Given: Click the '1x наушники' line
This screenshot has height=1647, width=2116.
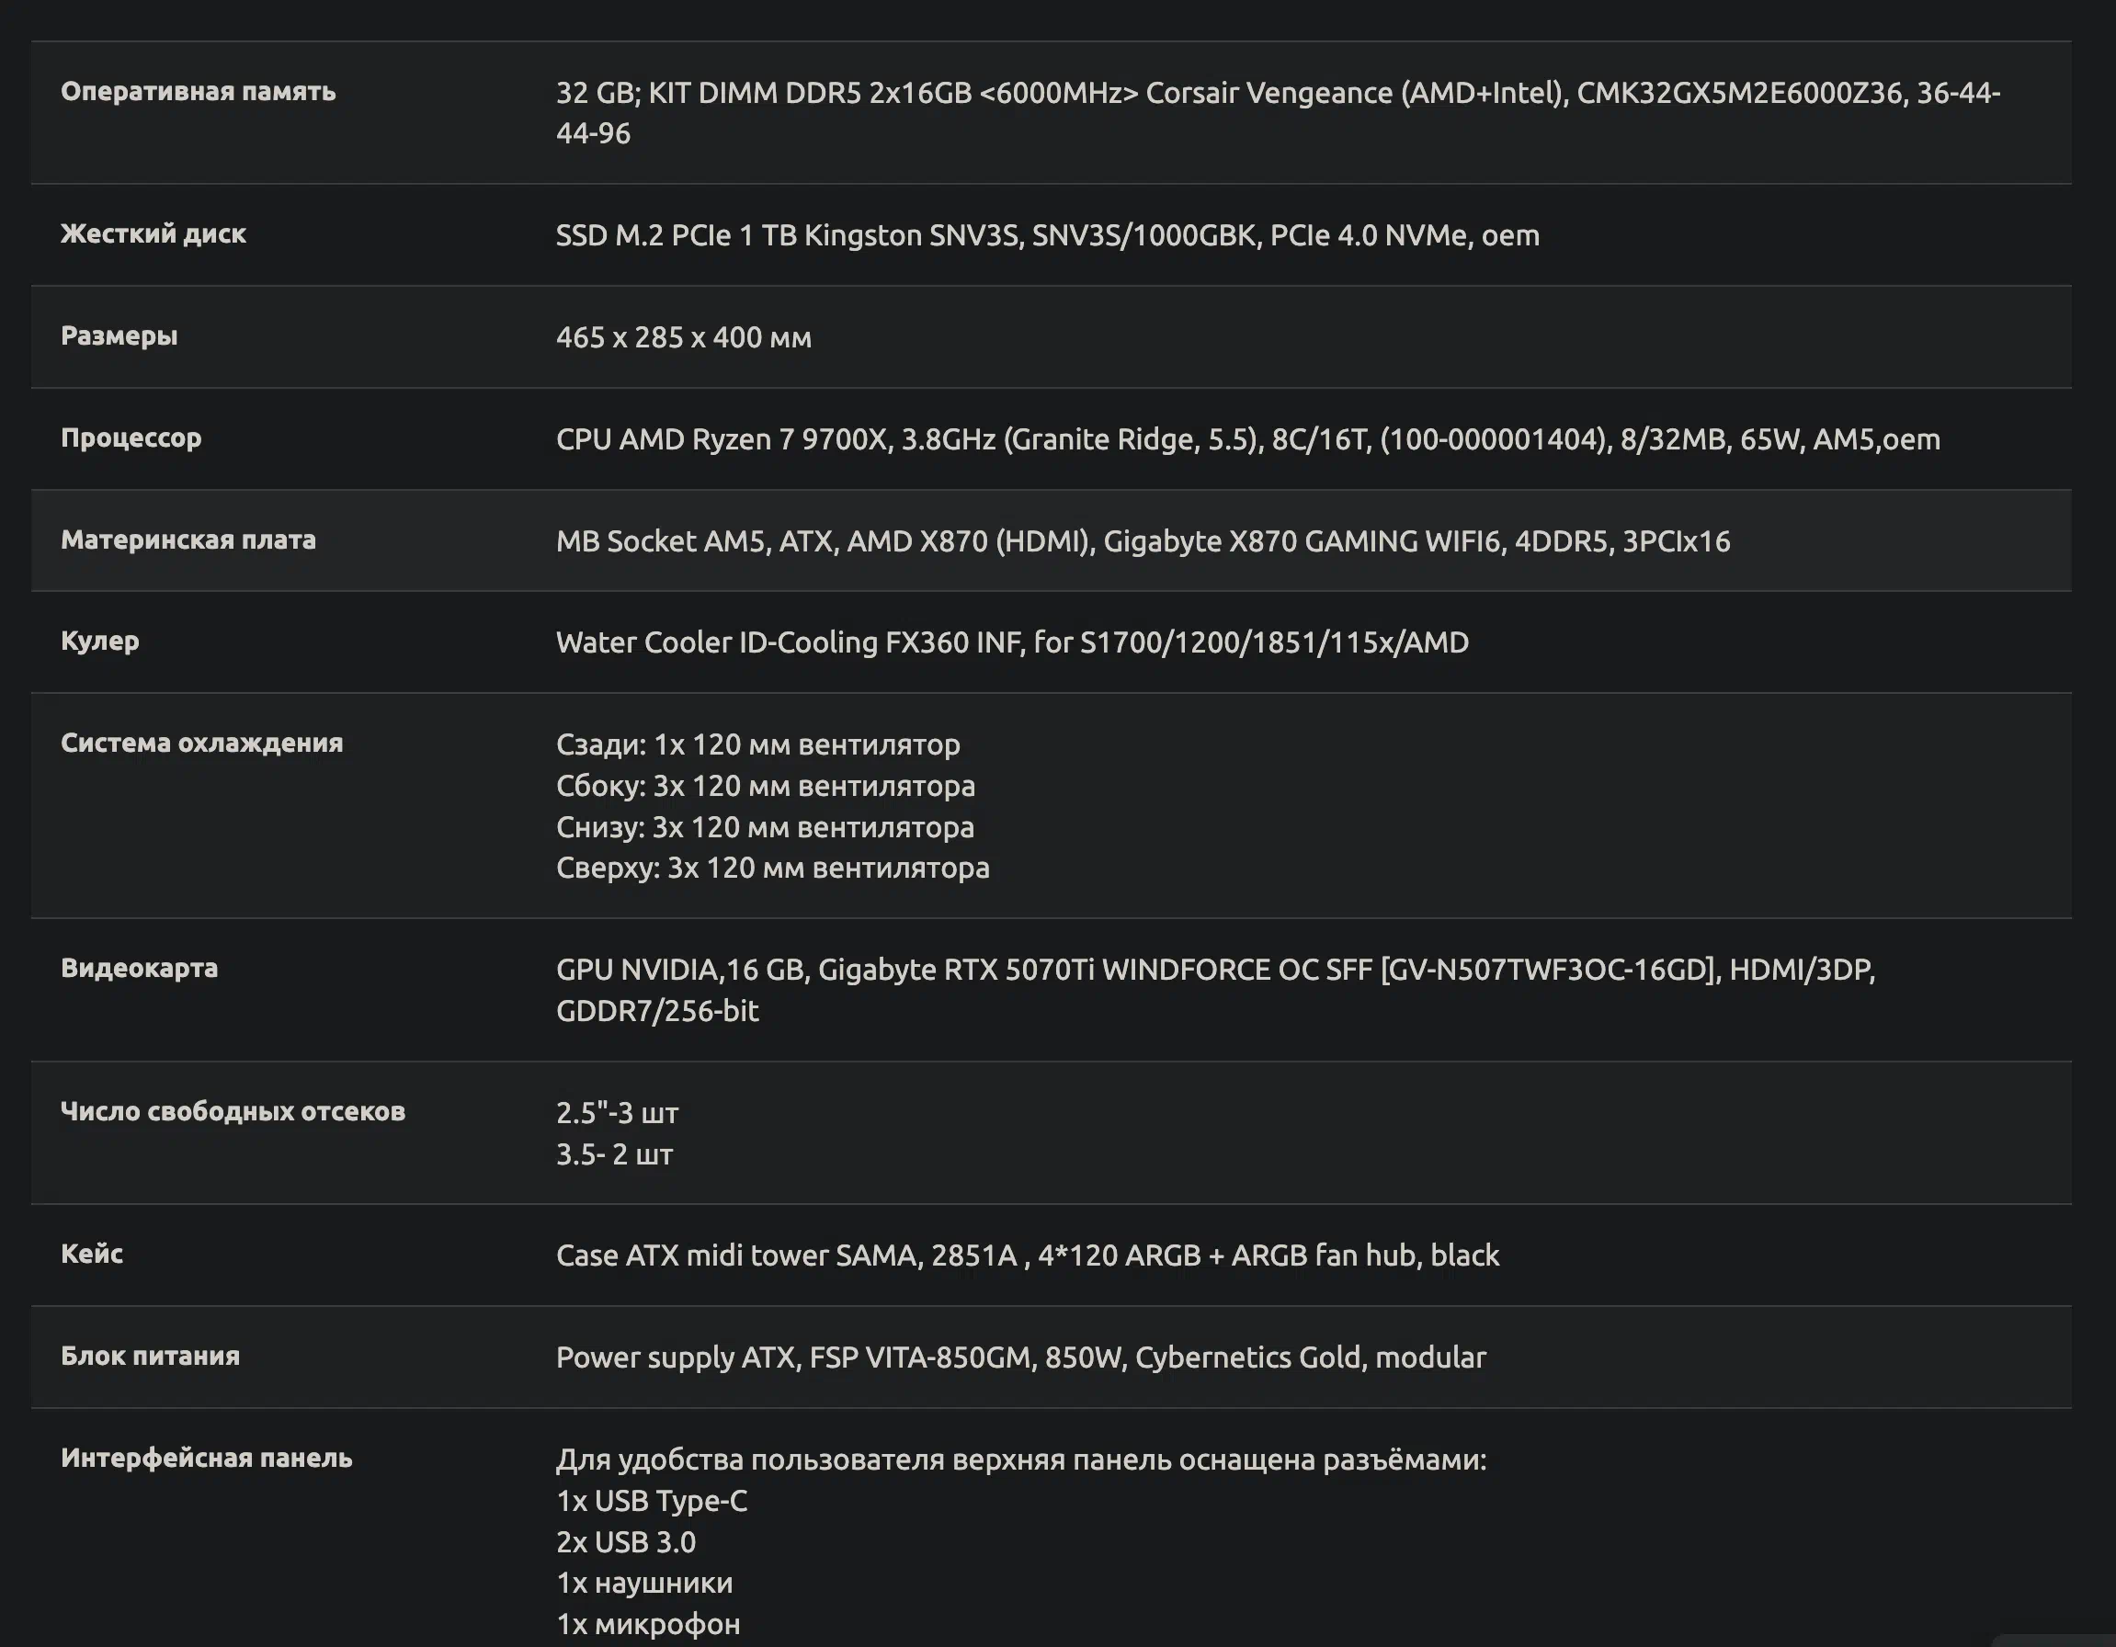Looking at the screenshot, I should click(x=644, y=1583).
